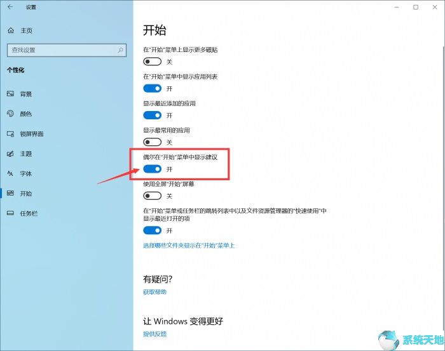Image resolution: width=445 pixels, height=351 pixels.
Task: Open 选择哪些文件夹显示在开始菜单上 link
Action: tap(189, 246)
